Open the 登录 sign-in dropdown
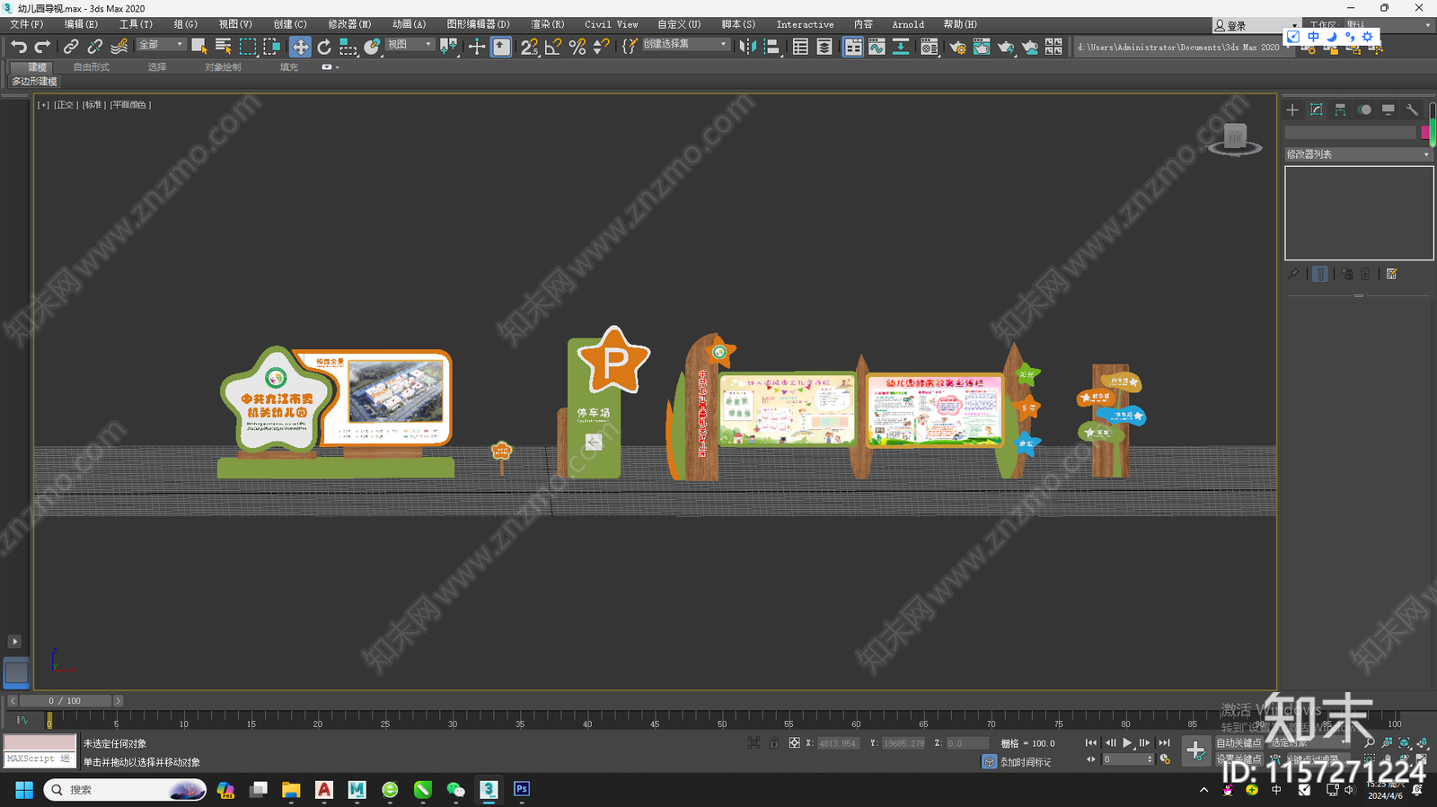This screenshot has height=807, width=1437. (x=1256, y=26)
